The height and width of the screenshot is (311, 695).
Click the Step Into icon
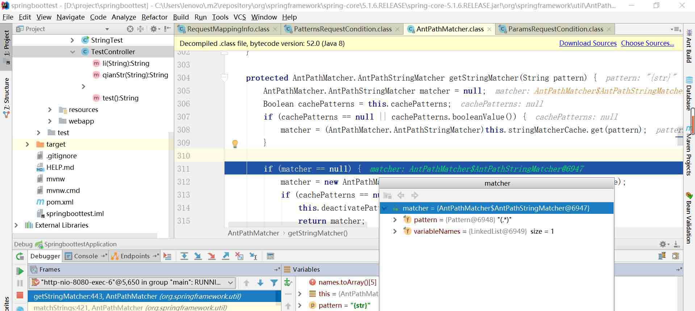coord(198,256)
